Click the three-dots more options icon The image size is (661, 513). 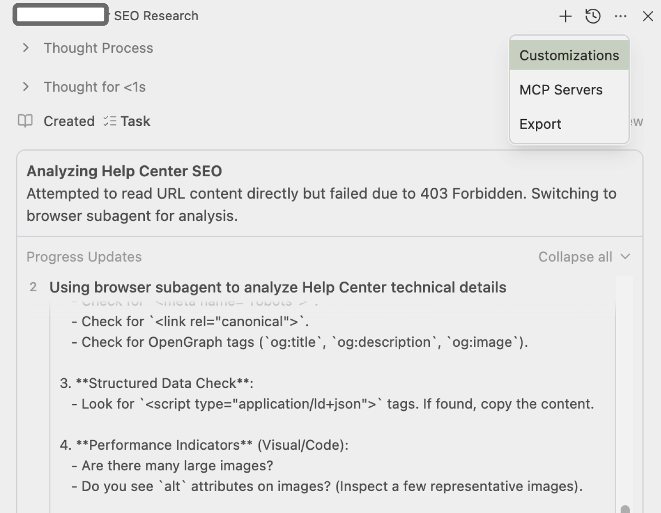(620, 16)
